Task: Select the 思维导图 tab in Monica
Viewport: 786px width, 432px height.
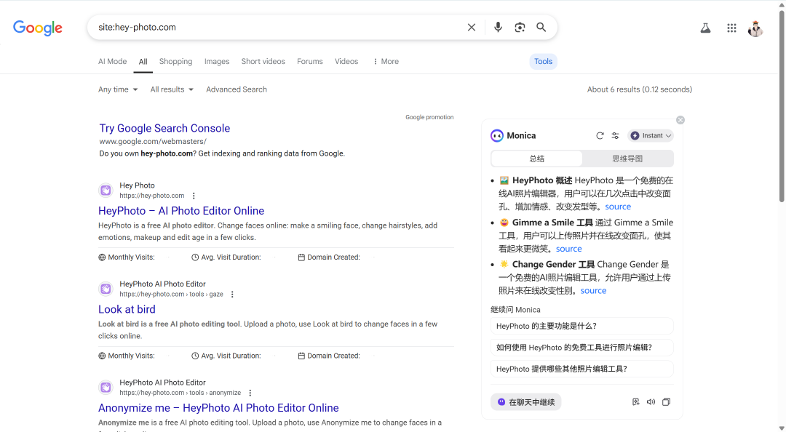Action: tap(627, 159)
